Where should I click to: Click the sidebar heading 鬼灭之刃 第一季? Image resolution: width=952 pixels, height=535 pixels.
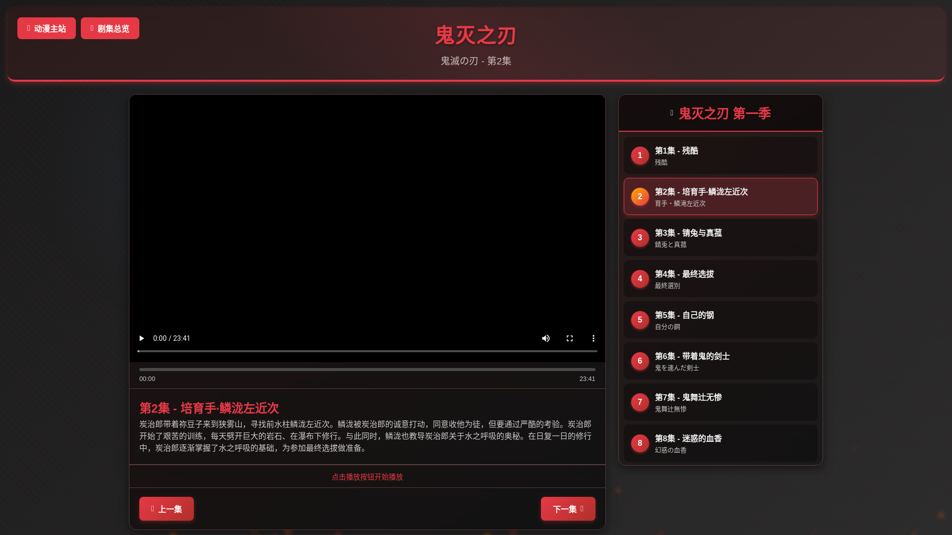pos(724,113)
